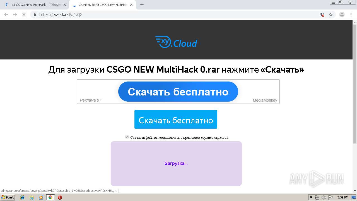Click the Загрузка... loading panel
Screen dimensions: 357x201
point(176,164)
